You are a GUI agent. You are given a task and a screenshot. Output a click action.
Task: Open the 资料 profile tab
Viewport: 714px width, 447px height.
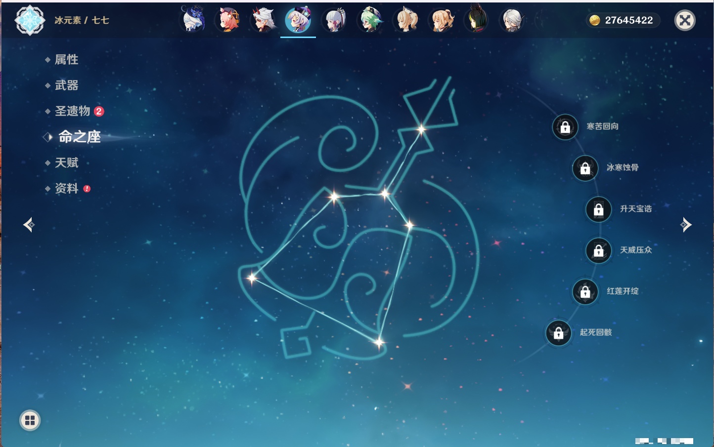point(67,188)
